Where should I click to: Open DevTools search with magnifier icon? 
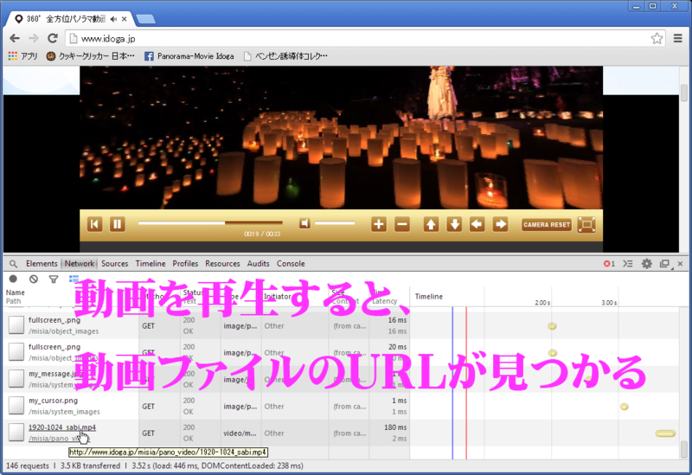pos(13,264)
